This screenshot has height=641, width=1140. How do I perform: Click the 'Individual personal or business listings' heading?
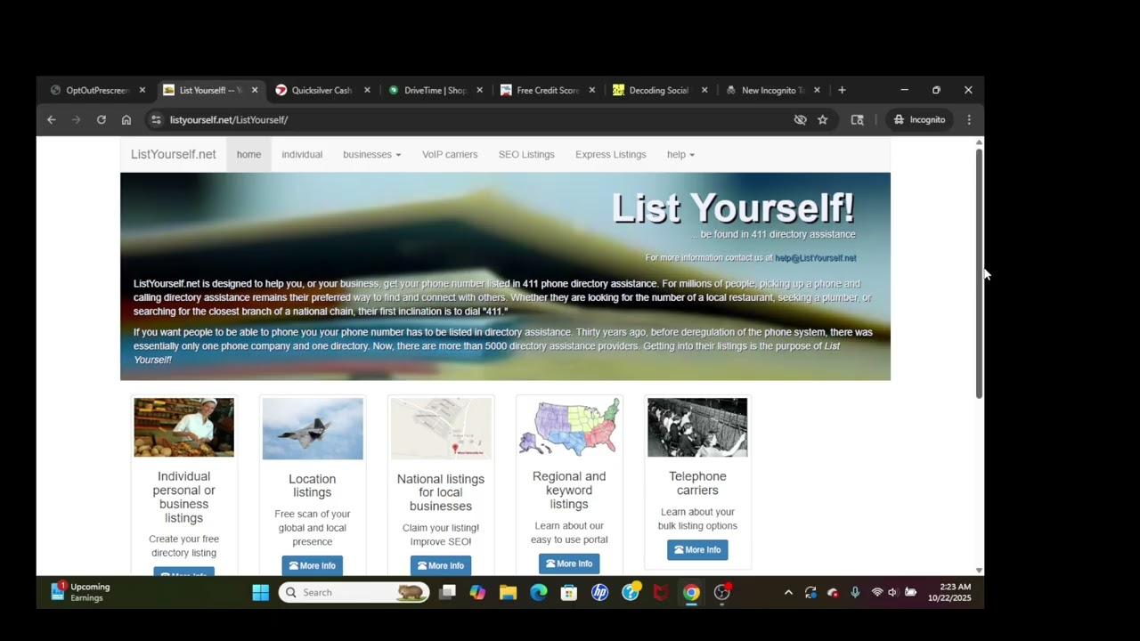coord(183,497)
